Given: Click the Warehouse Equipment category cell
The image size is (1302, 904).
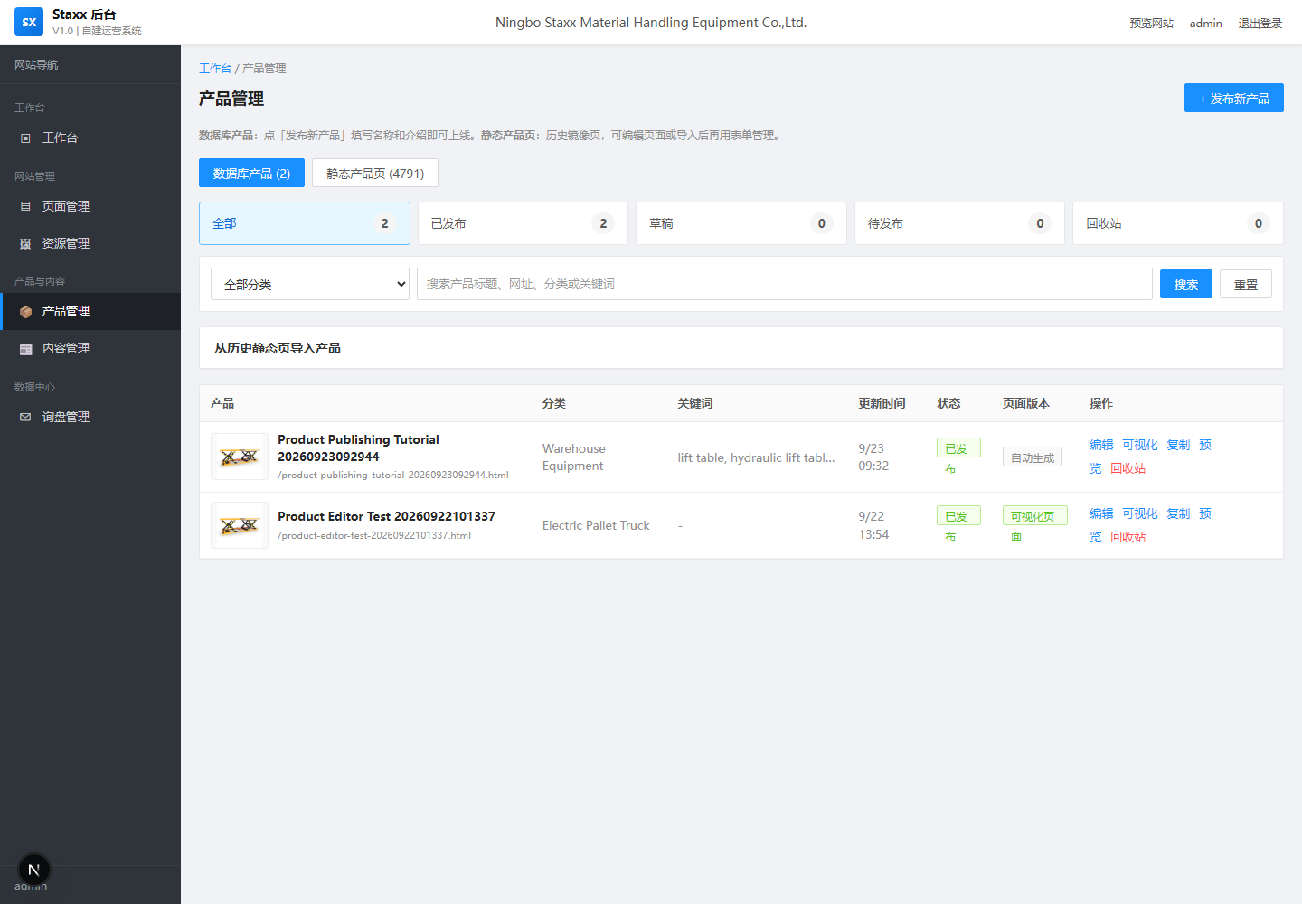Looking at the screenshot, I should 574,457.
